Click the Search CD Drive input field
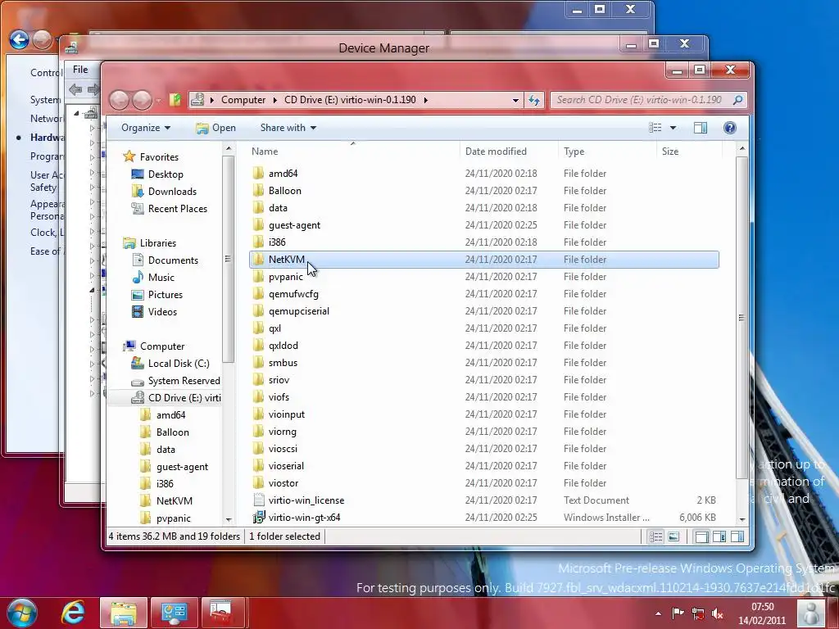Viewport: 839px width, 629px height. click(639, 100)
